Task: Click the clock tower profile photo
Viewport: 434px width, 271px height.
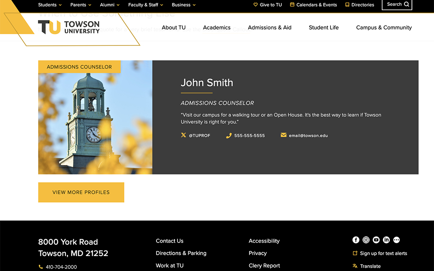Action: tap(95, 117)
